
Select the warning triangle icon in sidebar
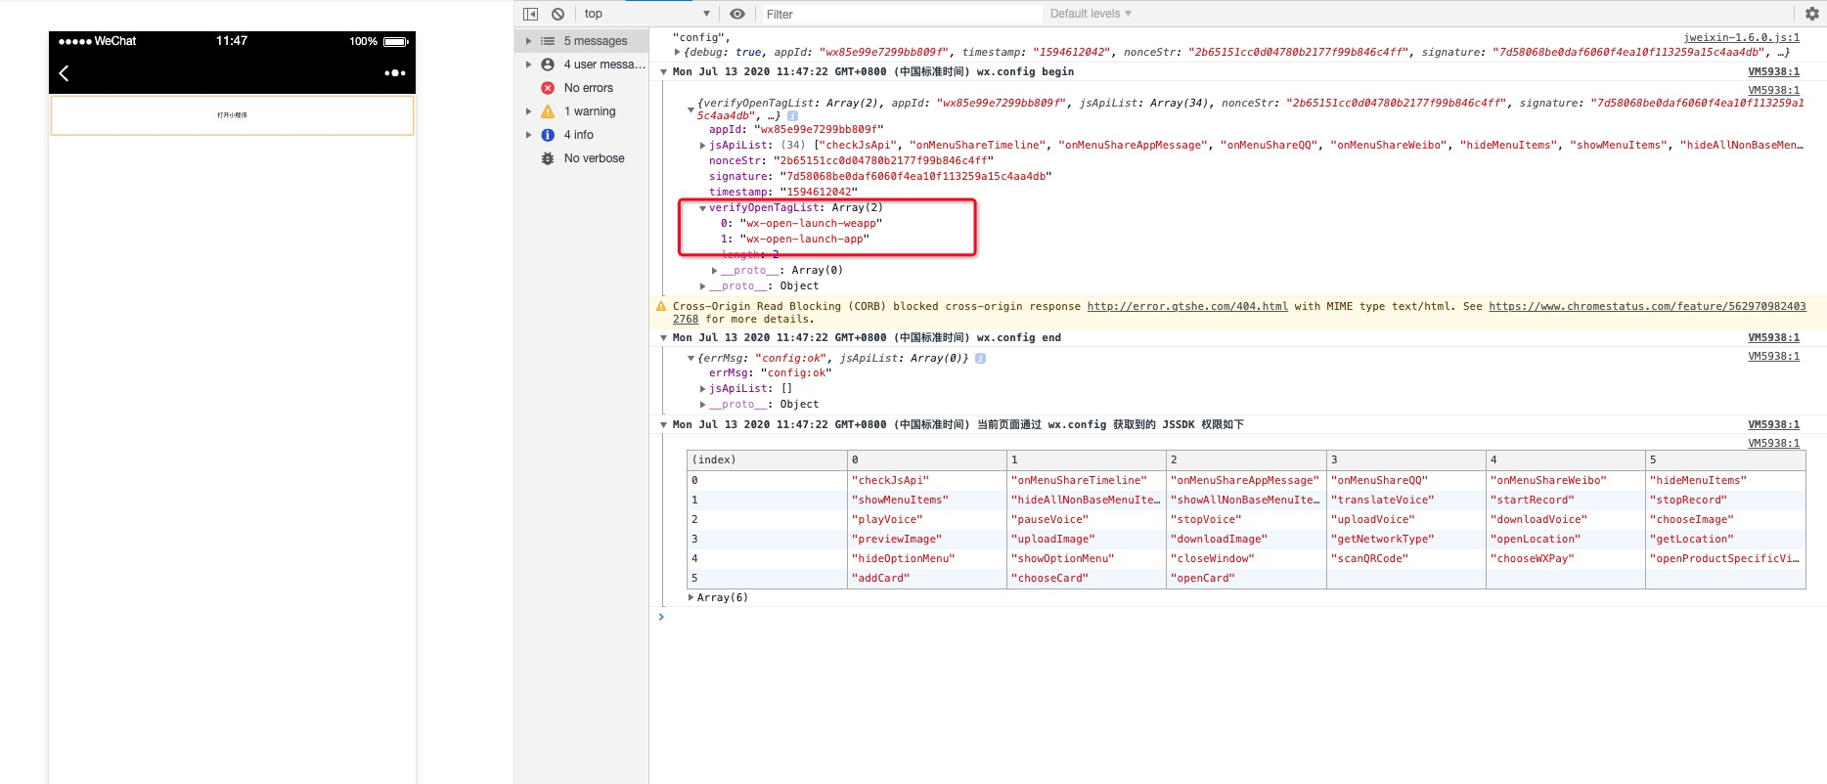[x=548, y=111]
